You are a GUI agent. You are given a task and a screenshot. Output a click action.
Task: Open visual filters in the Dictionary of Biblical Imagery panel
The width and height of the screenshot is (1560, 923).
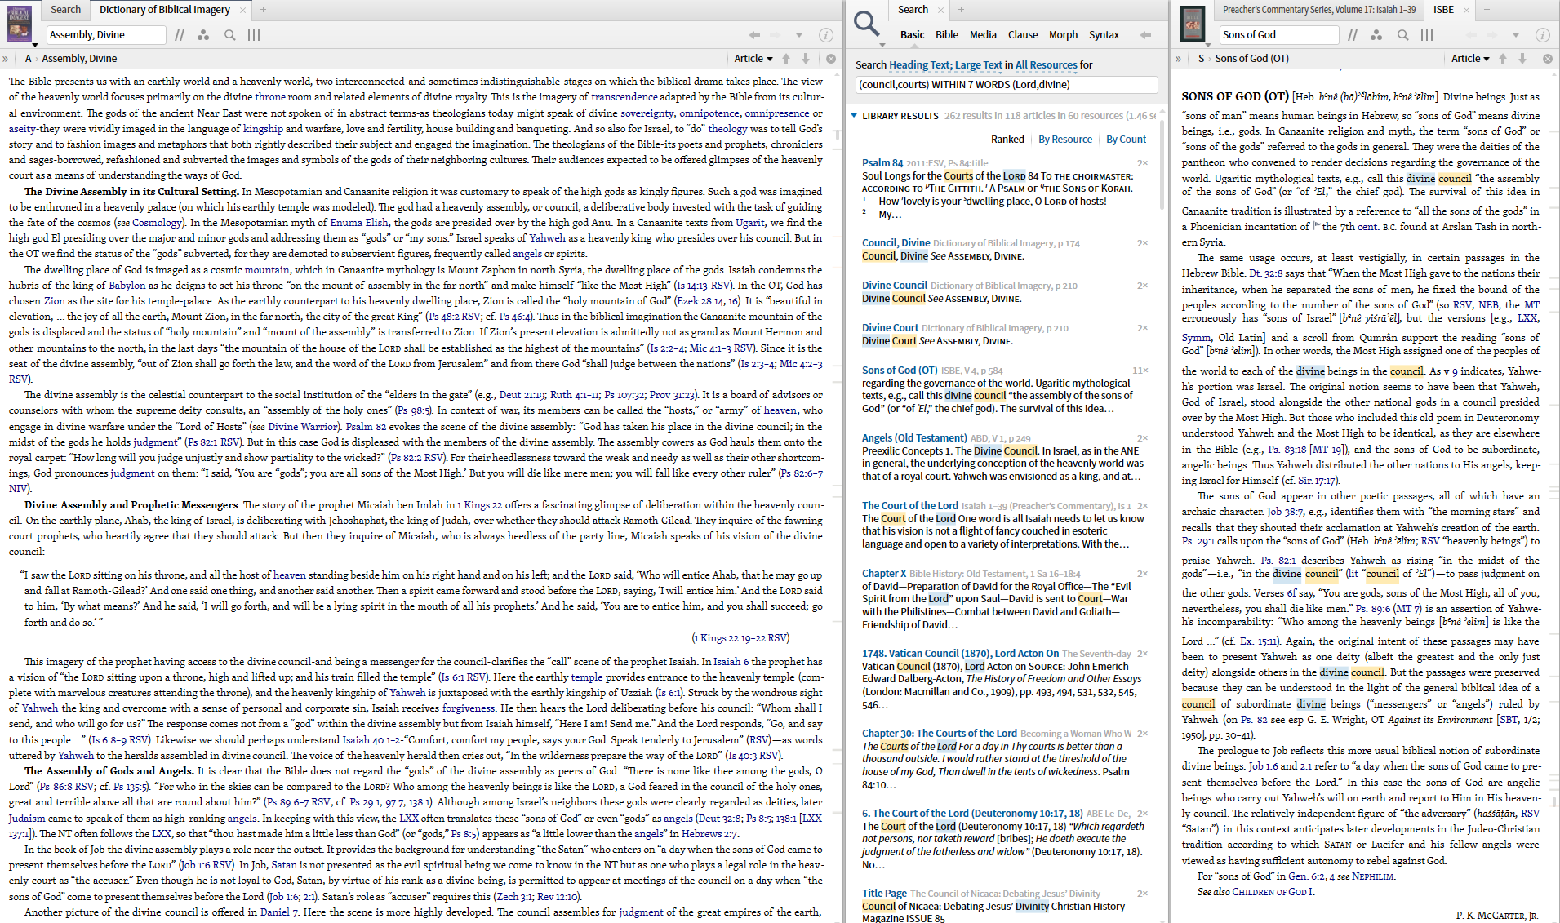(x=203, y=35)
